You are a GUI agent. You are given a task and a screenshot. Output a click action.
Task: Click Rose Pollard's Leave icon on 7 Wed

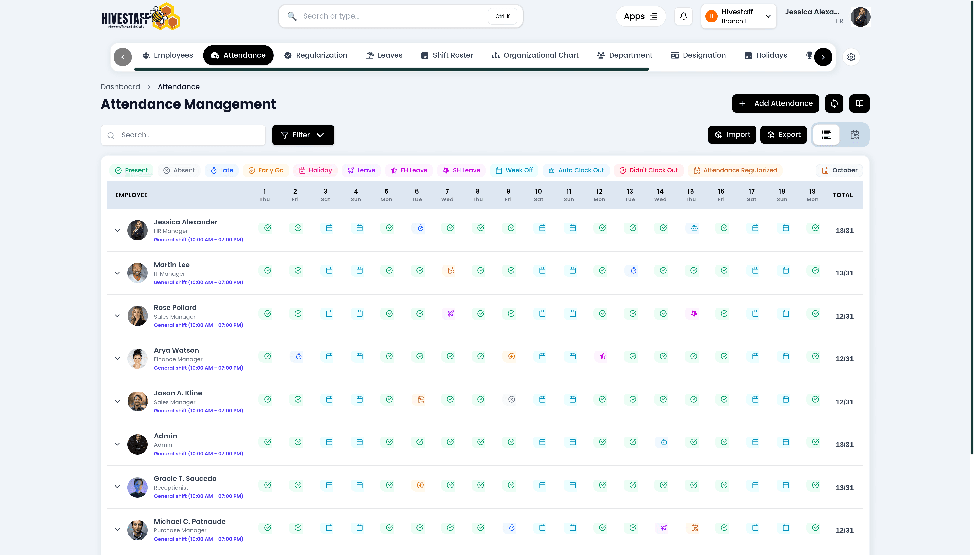[x=450, y=314]
